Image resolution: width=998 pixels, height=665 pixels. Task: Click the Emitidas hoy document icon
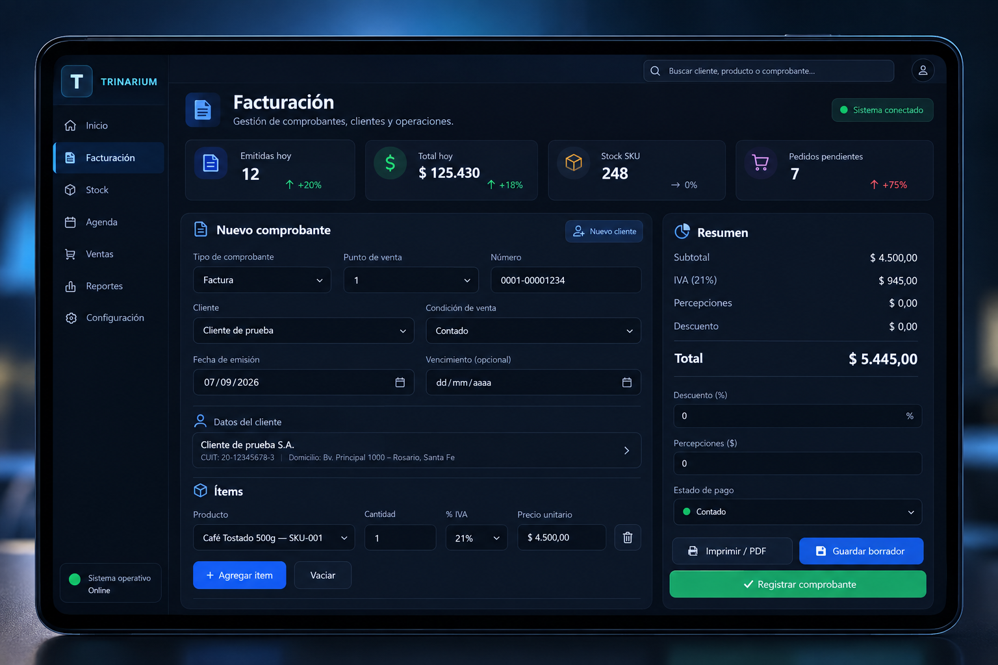coord(211,163)
